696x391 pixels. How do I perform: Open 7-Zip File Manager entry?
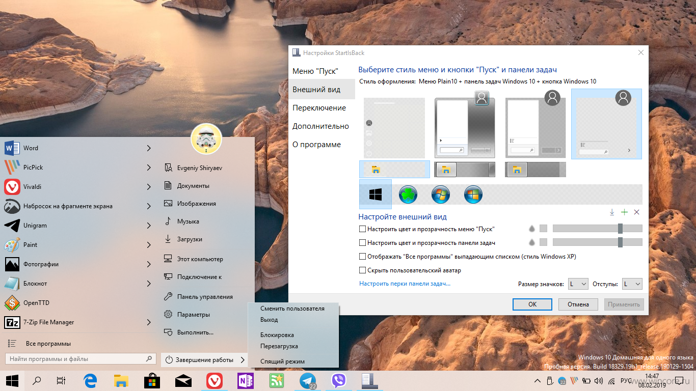[x=78, y=322]
